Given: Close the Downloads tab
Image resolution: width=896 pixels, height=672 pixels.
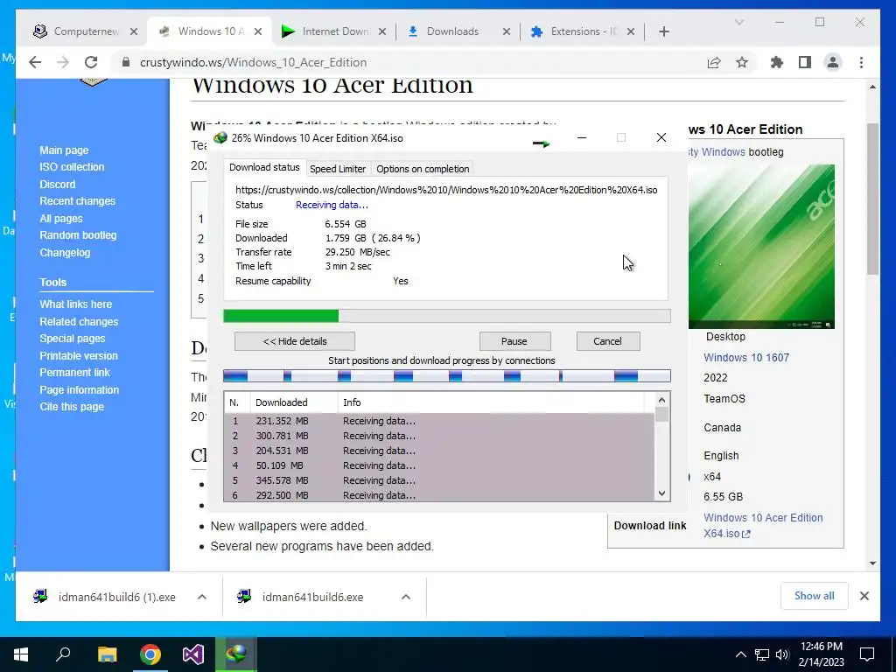Looking at the screenshot, I should tap(507, 31).
